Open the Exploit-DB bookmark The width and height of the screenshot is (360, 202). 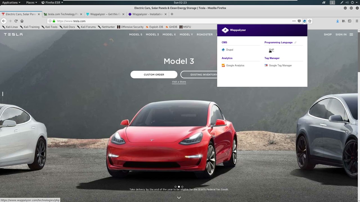click(154, 27)
